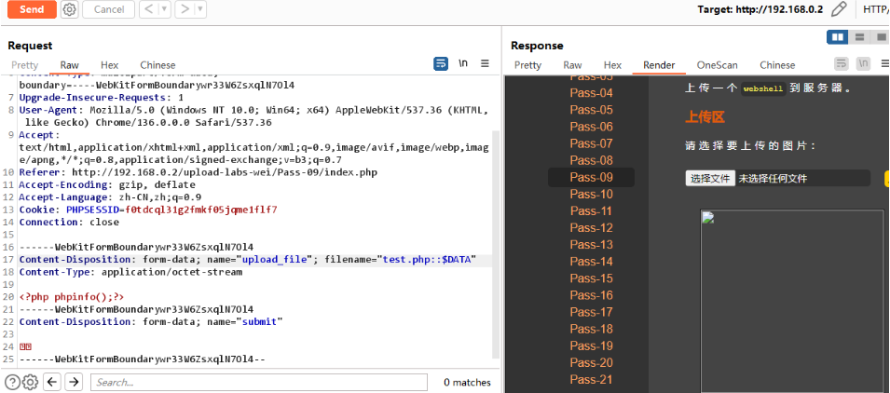Image resolution: width=890 pixels, height=393 pixels.
Task: Open Pass-21 link
Action: 592,379
